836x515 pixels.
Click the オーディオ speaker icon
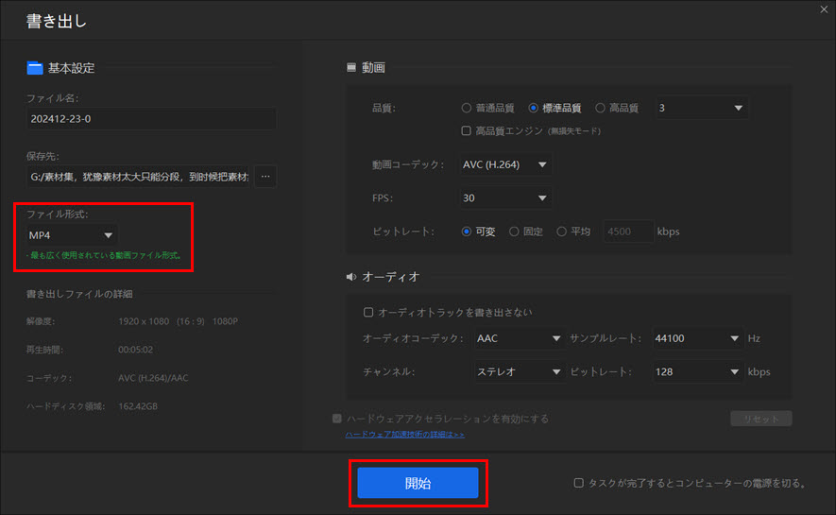352,277
